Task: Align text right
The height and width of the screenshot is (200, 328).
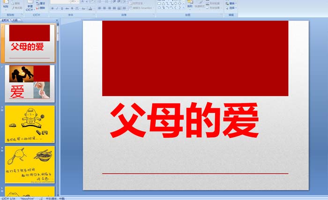Action: point(109,8)
